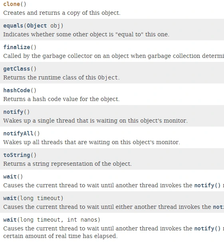
Task: Follow notify() link in wait nanos description
Action: click(x=207, y=228)
